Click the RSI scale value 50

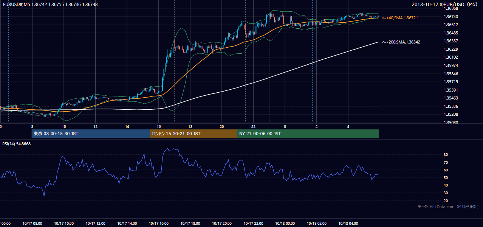tap(446, 177)
